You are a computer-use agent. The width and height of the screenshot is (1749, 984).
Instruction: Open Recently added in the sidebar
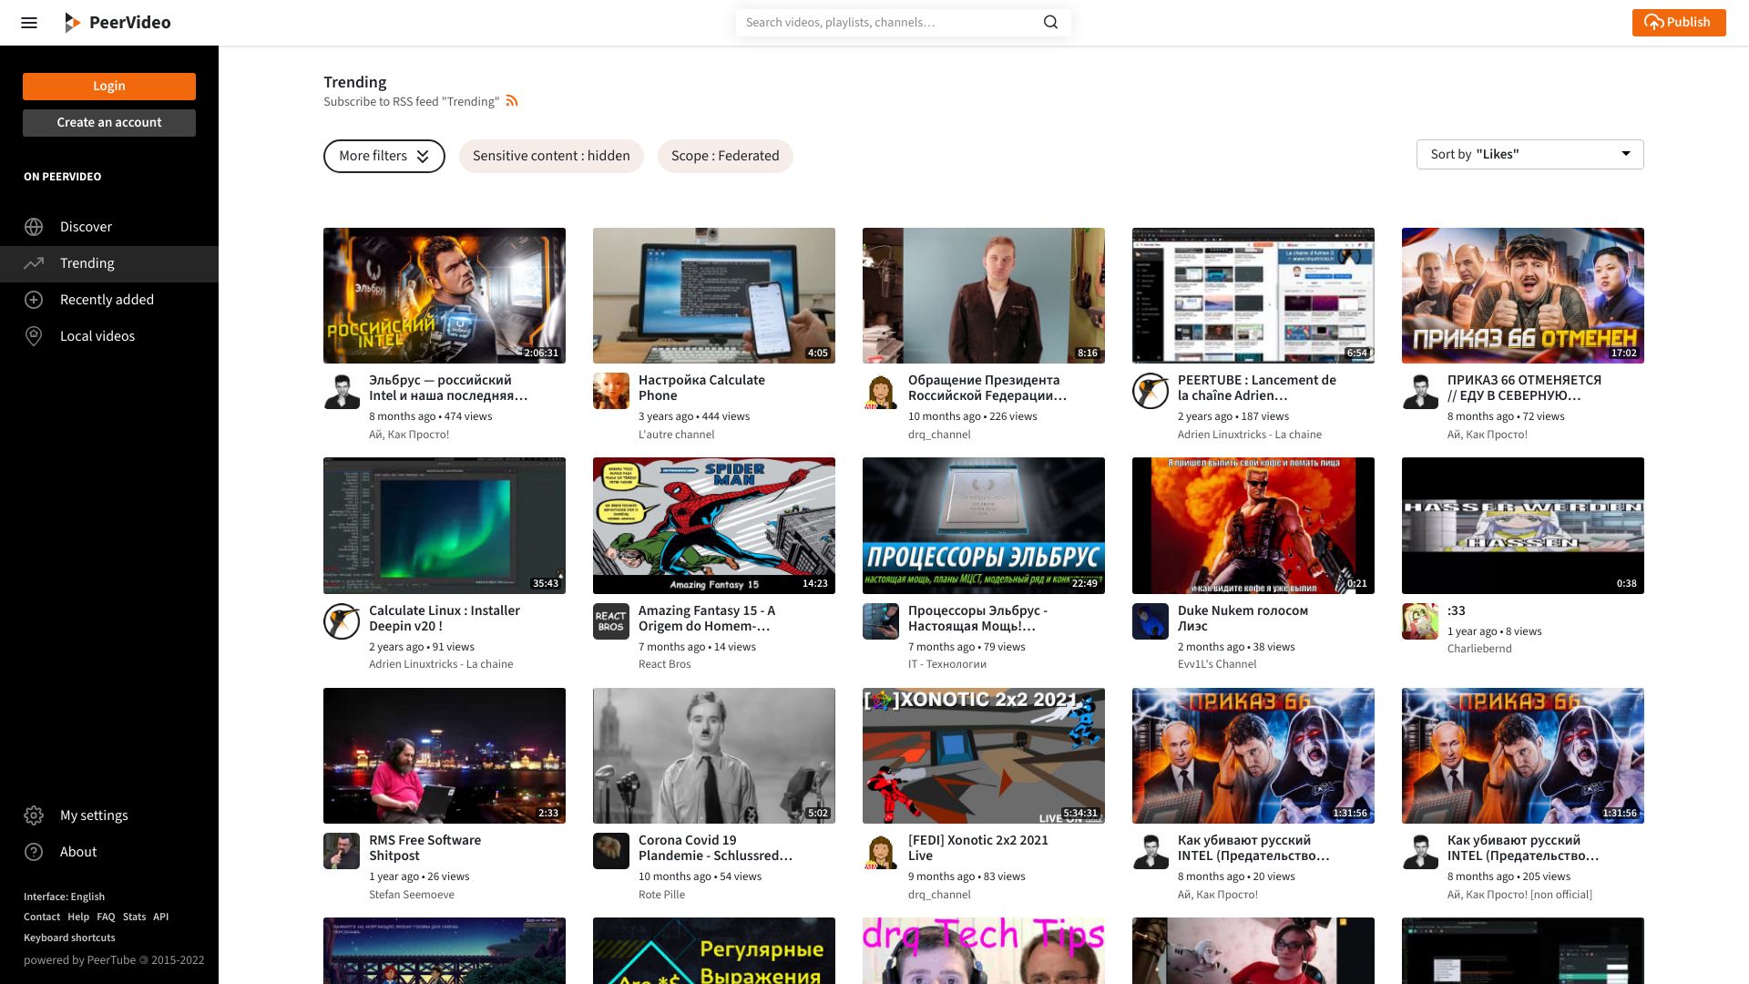click(109, 300)
